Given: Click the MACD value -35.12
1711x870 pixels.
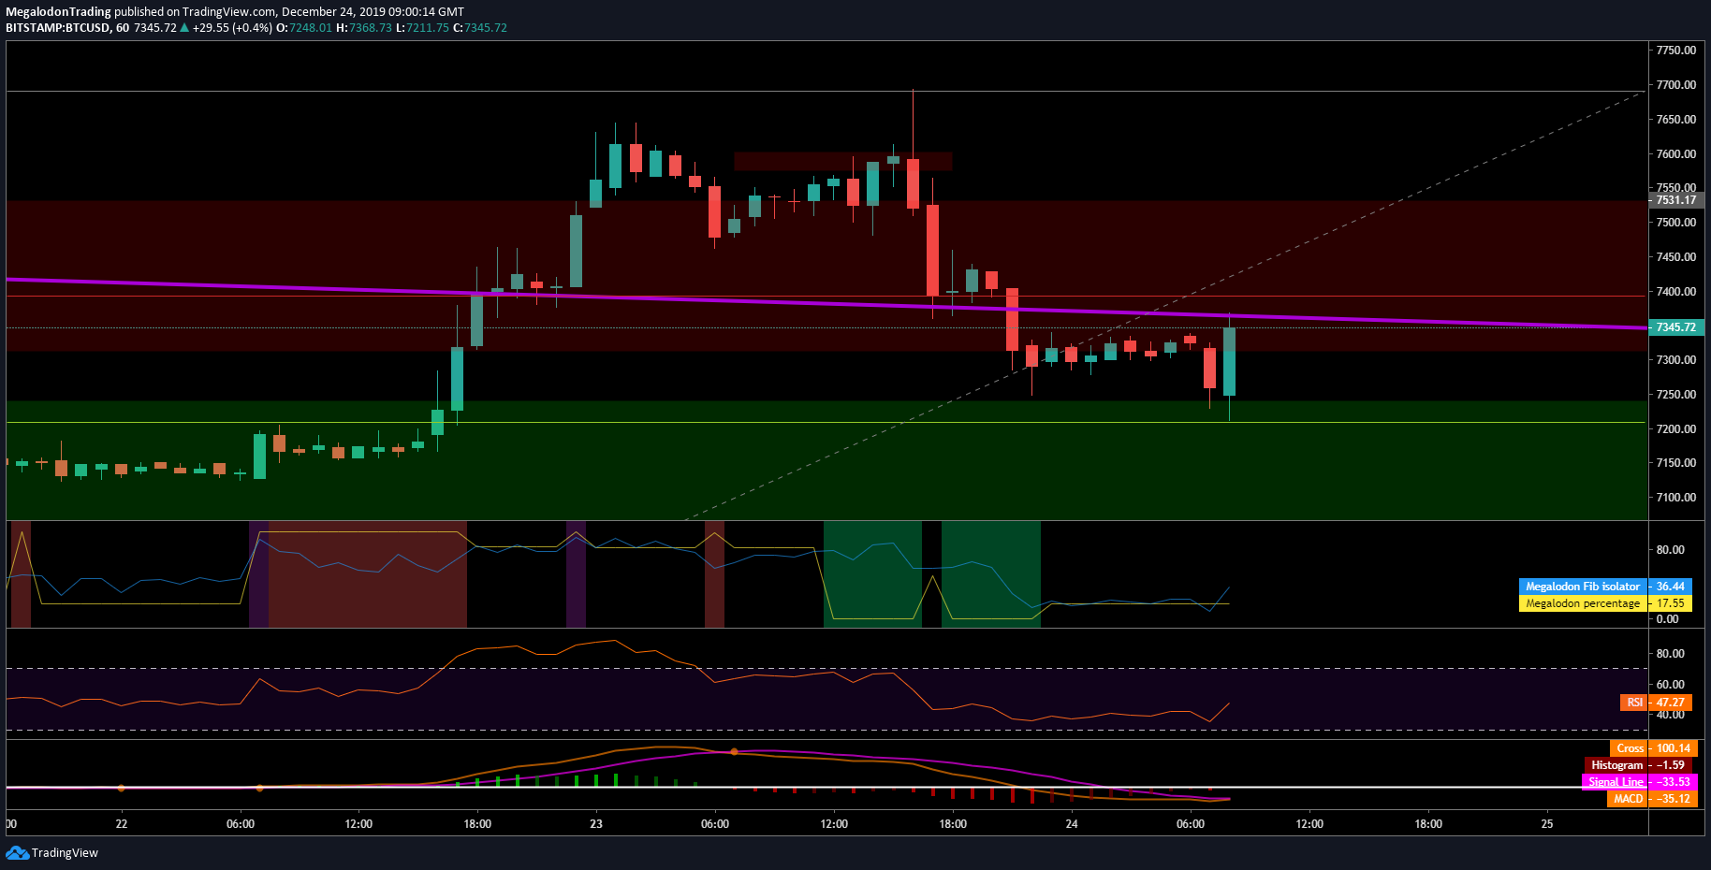Looking at the screenshot, I should click(x=1674, y=799).
